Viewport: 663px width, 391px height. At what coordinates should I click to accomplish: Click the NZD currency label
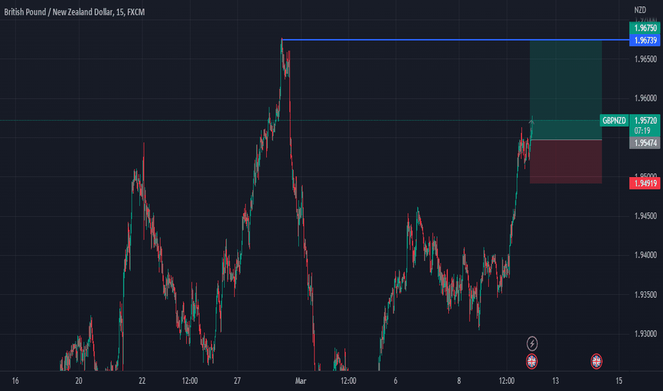tap(640, 10)
